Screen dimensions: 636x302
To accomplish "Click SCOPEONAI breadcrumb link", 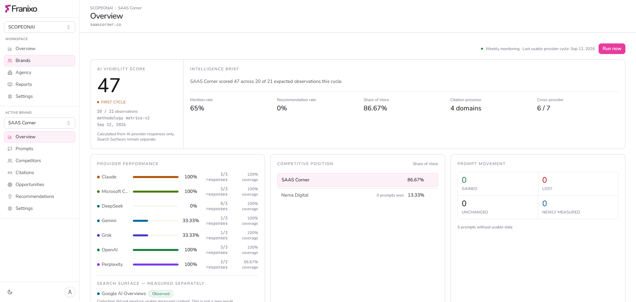I will [101, 8].
